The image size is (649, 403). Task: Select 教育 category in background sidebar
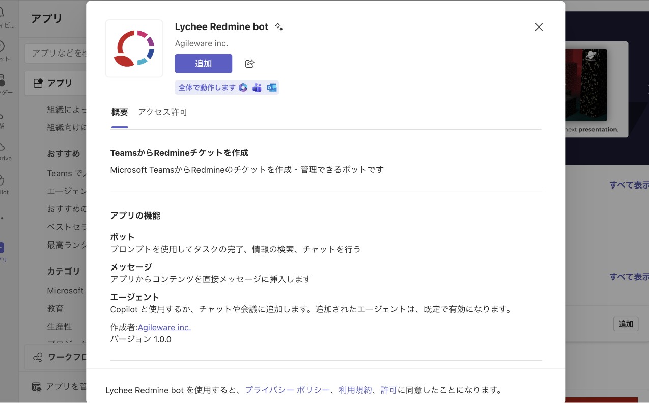pyautogui.click(x=55, y=308)
